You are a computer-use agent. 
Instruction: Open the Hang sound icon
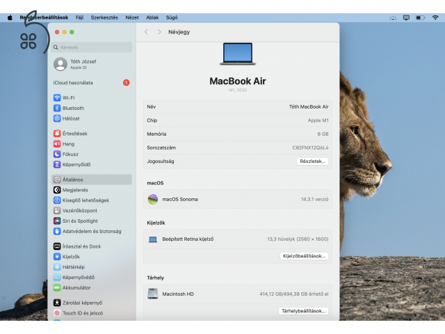[x=57, y=144]
